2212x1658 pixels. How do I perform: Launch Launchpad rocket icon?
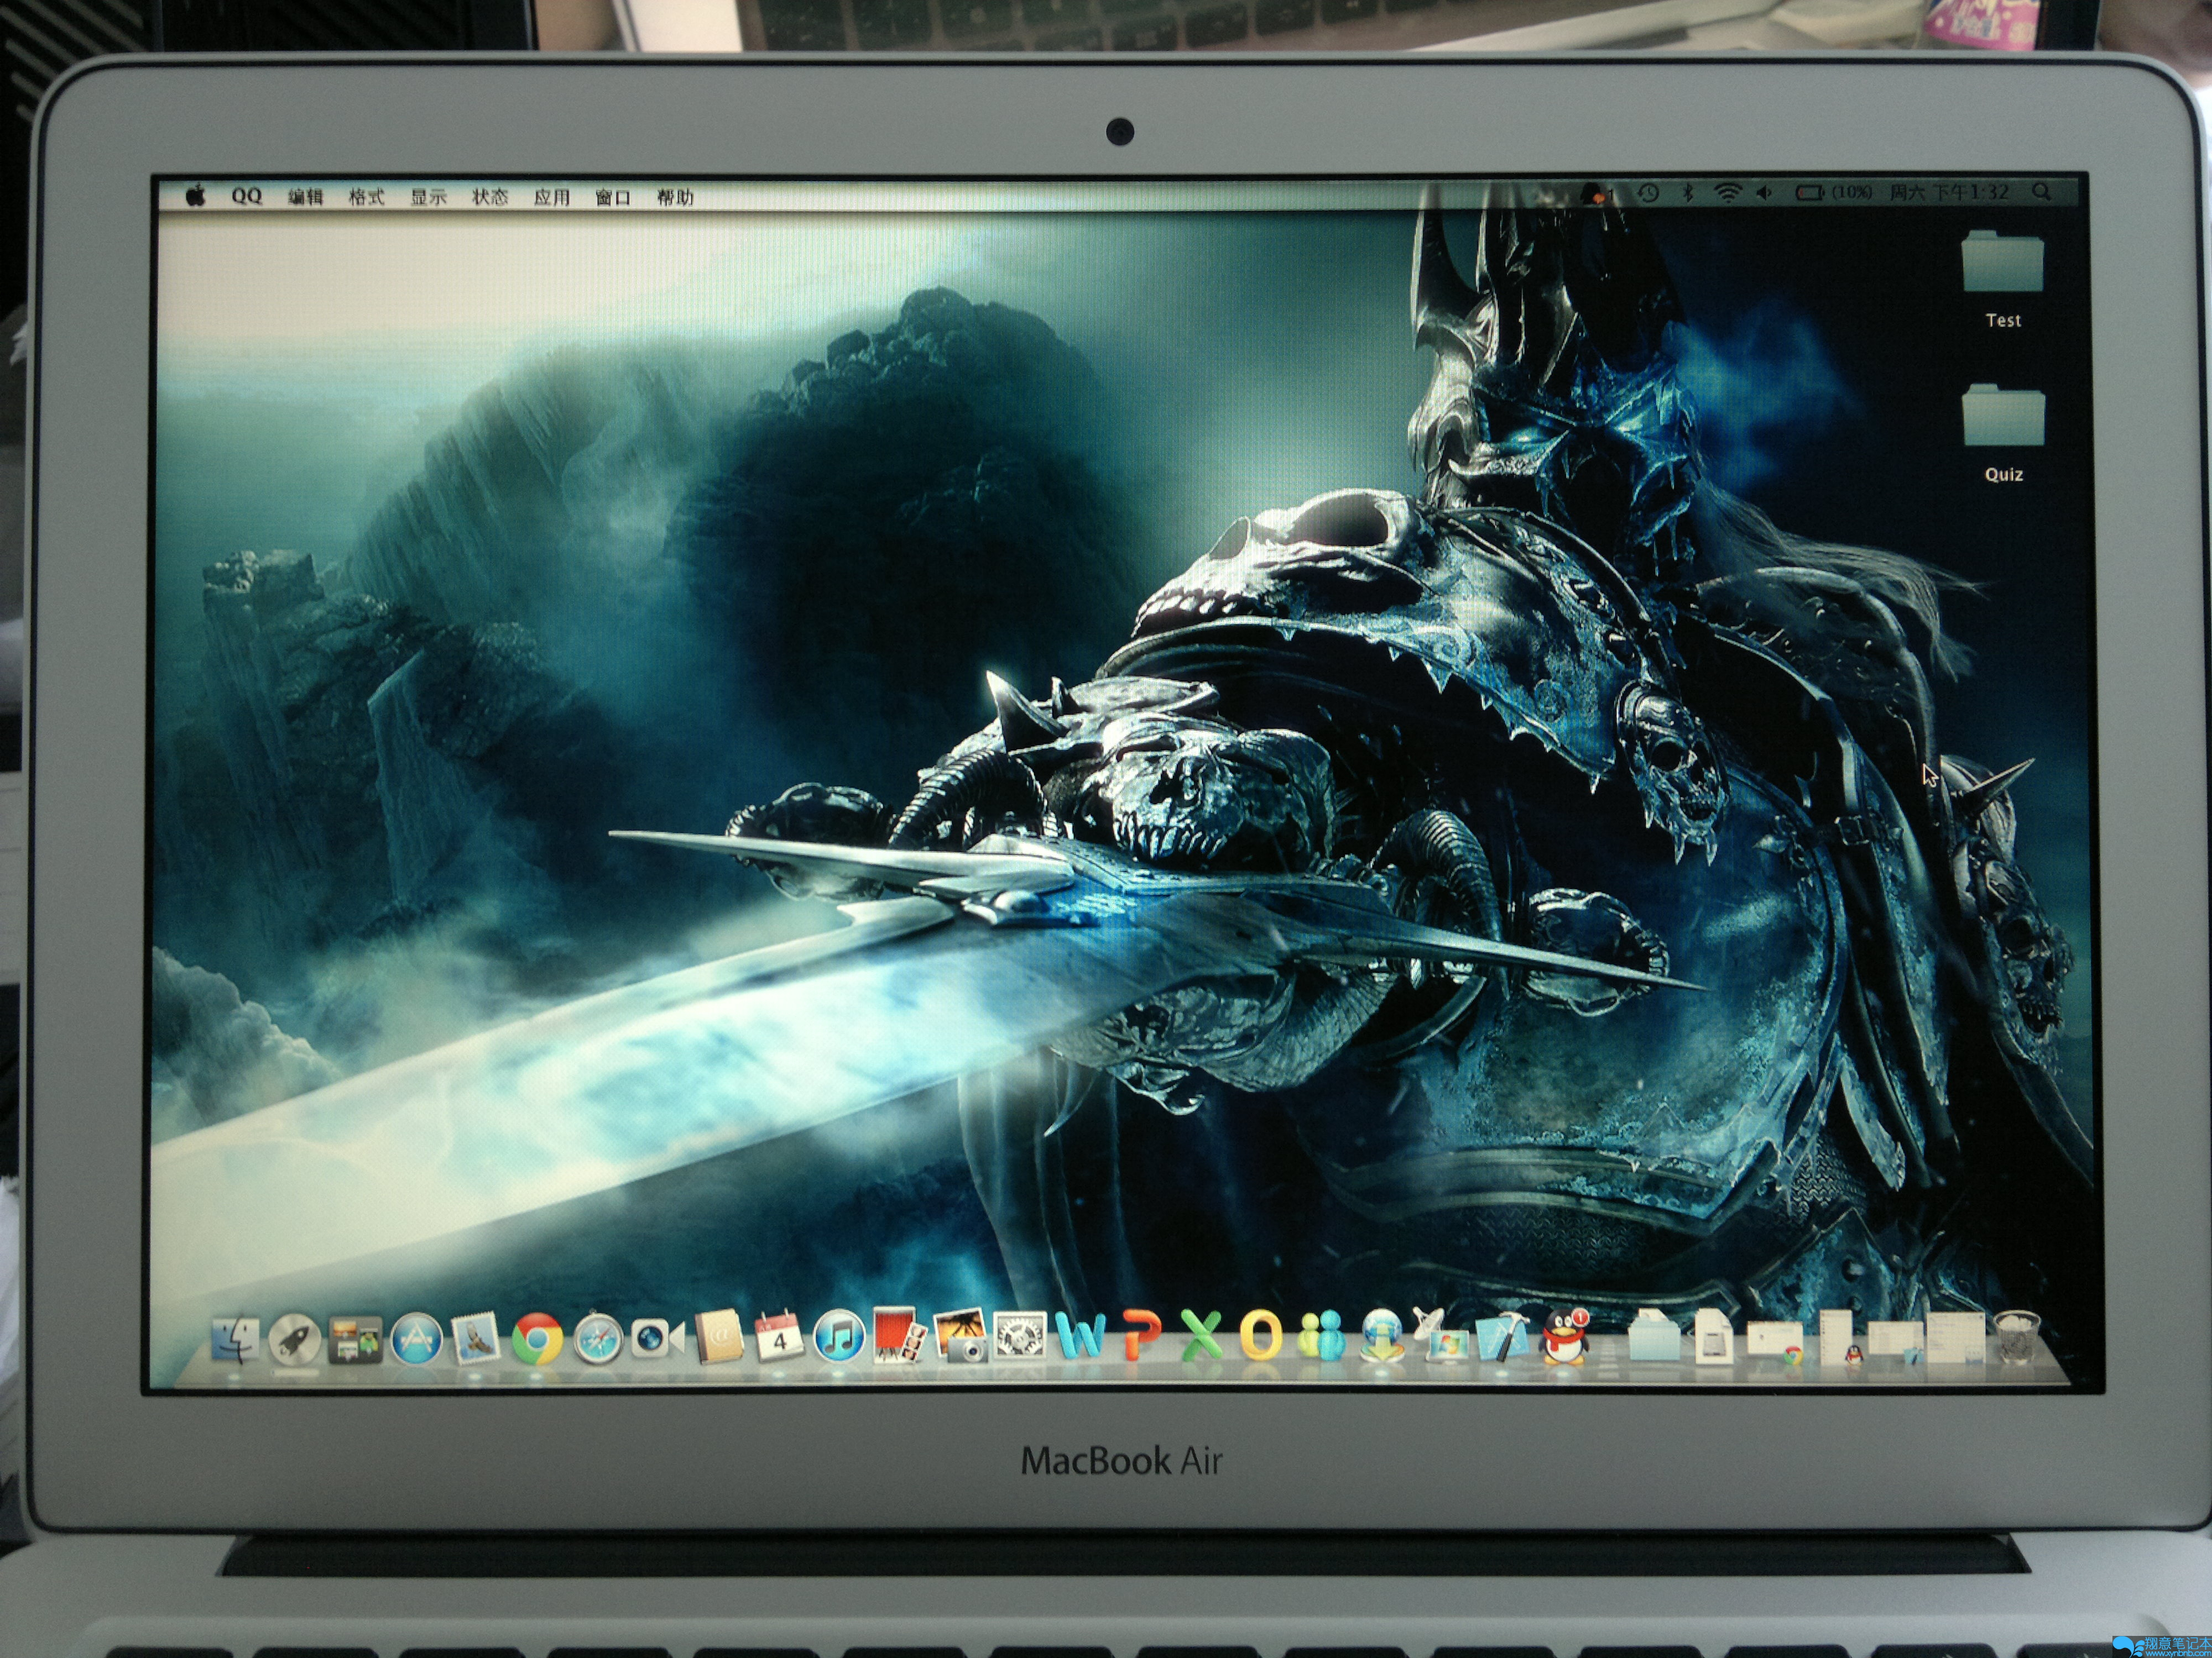[x=295, y=1339]
